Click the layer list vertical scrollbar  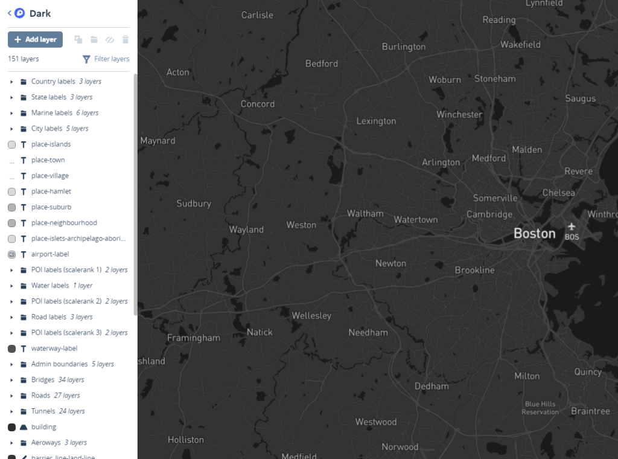click(135, 193)
